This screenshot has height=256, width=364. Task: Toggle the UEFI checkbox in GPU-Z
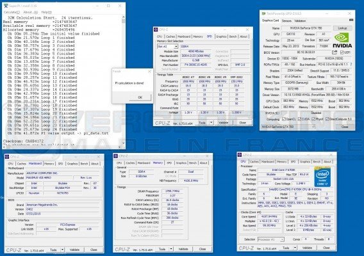342,52
